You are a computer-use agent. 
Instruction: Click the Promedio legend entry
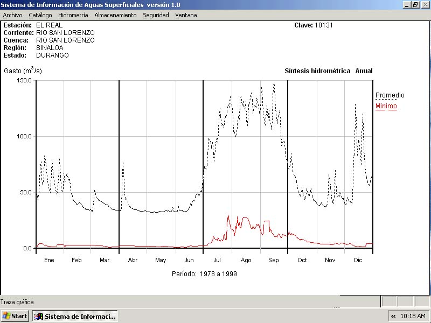(x=390, y=95)
